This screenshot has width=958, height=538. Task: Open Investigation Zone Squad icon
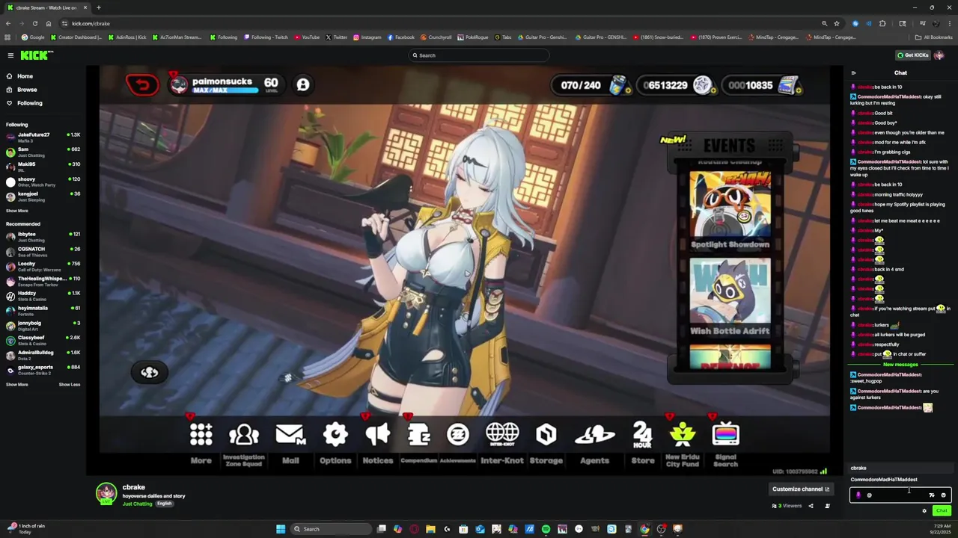(244, 434)
